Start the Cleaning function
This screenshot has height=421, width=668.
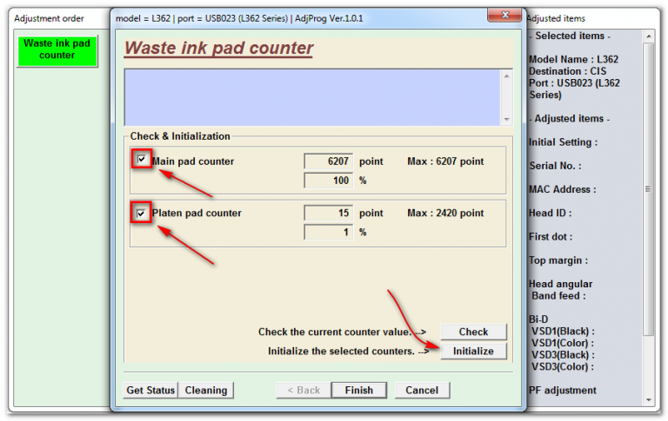pos(206,391)
